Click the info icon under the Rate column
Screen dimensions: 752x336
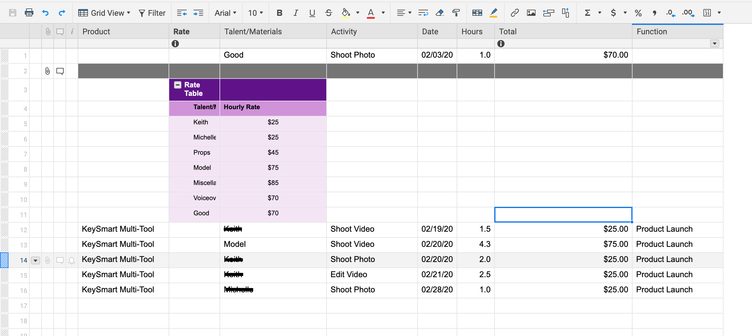tap(175, 44)
